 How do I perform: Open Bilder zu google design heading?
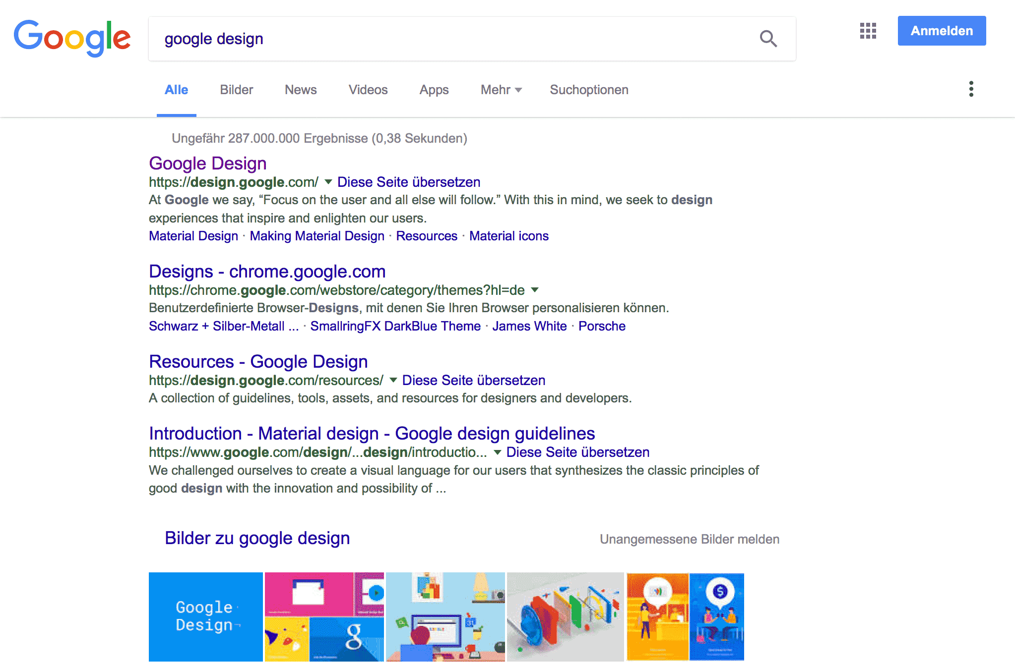pos(257,538)
